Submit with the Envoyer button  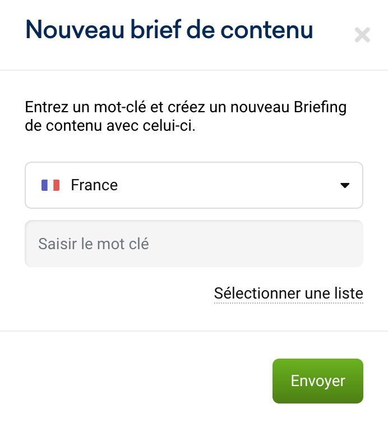pyautogui.click(x=318, y=380)
